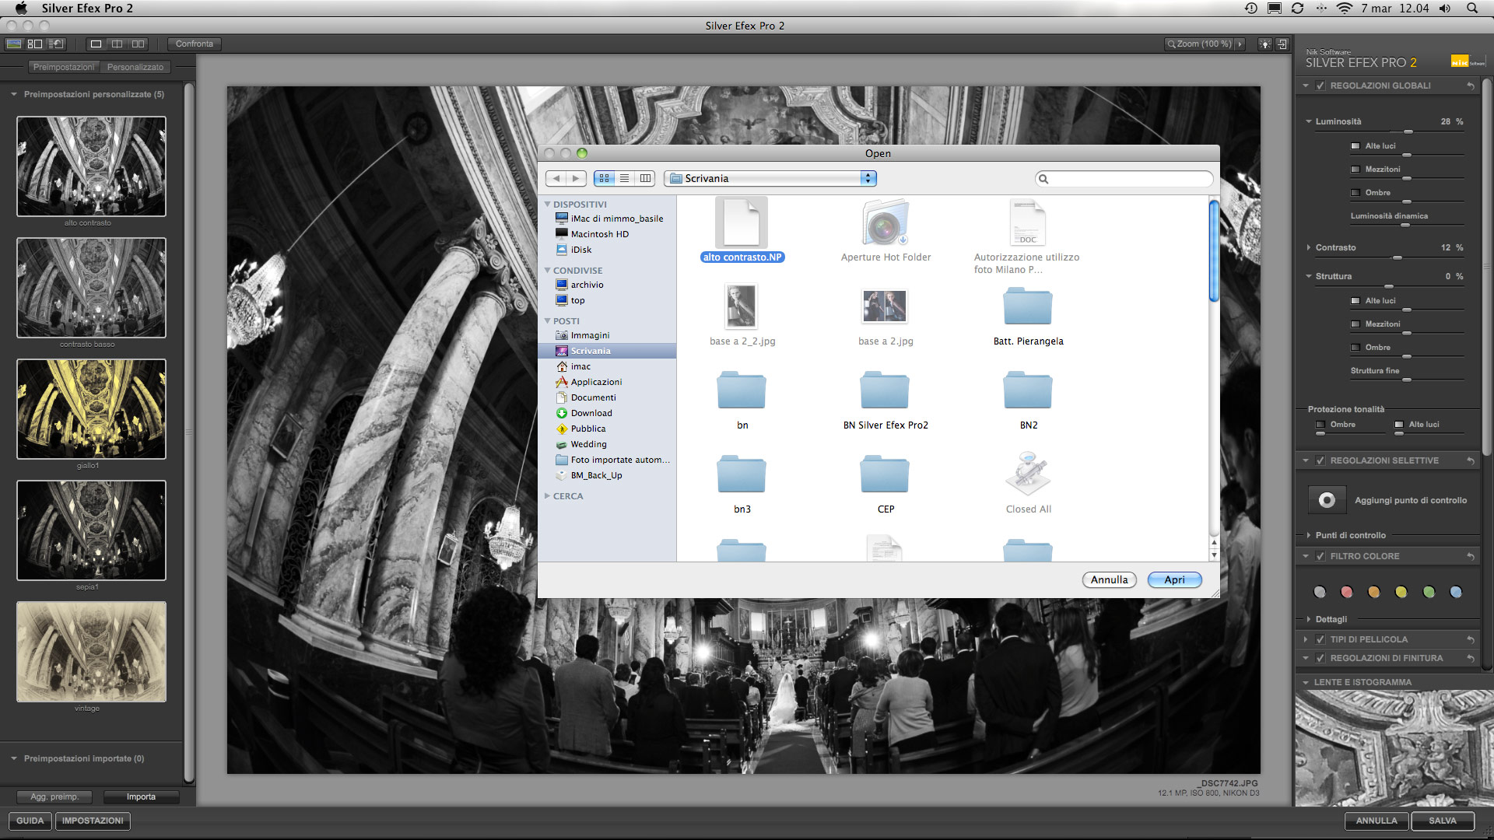The height and width of the screenshot is (840, 1494).
Task: Expand the CERCA sidebar section
Action: point(547,495)
